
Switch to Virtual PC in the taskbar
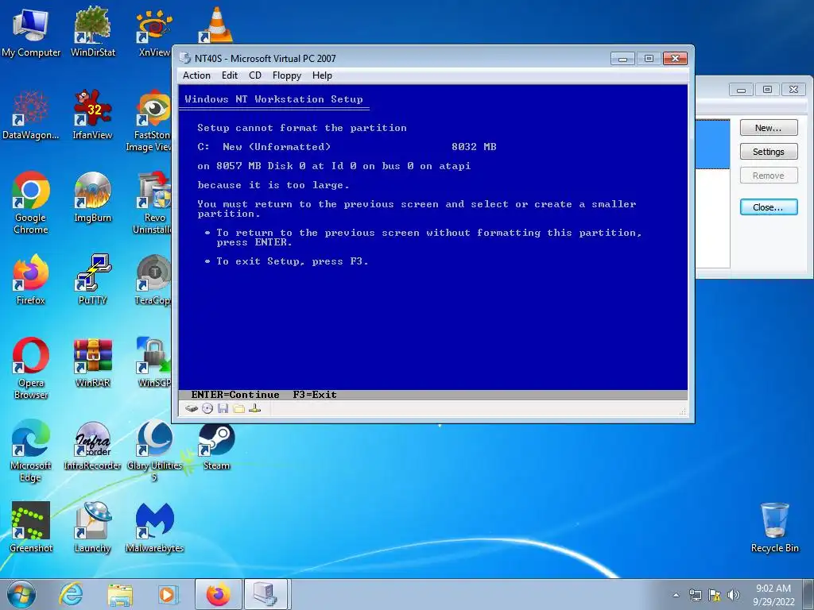tap(266, 594)
